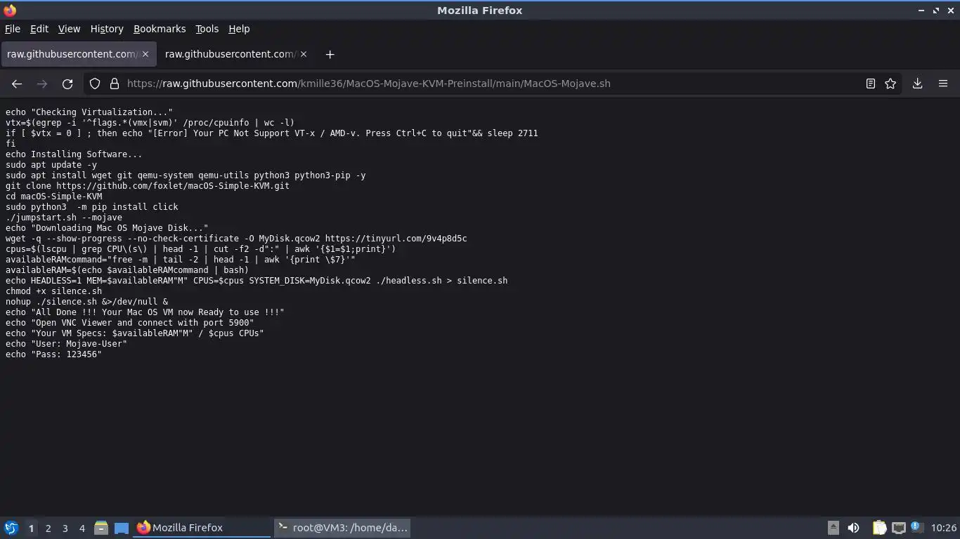Switch to virtual desktop 2
Viewport: 960px width, 539px height.
(x=48, y=528)
